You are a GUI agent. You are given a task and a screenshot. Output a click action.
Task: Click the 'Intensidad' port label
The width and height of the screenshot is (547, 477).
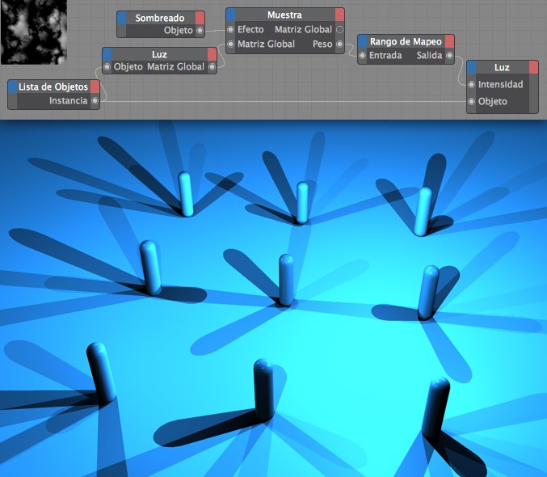coord(501,84)
